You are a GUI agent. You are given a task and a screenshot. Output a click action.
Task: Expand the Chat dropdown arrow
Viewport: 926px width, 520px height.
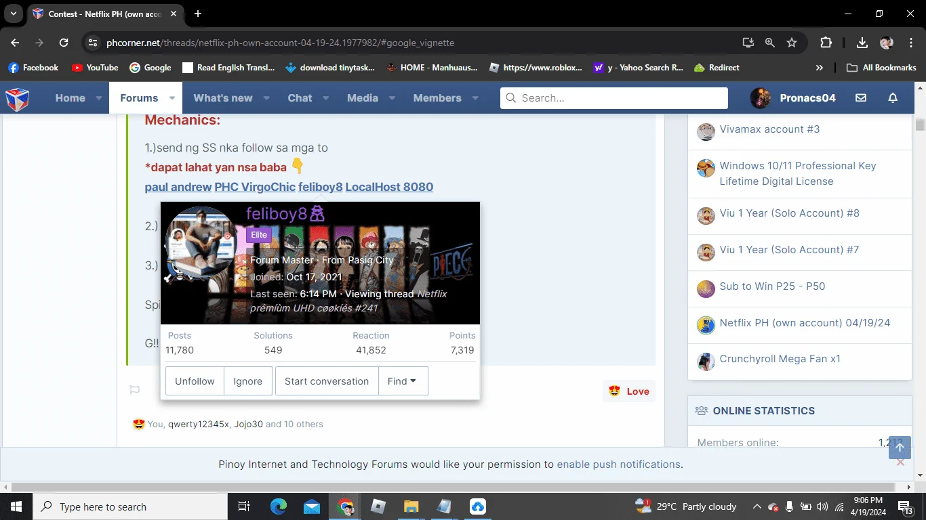(326, 98)
